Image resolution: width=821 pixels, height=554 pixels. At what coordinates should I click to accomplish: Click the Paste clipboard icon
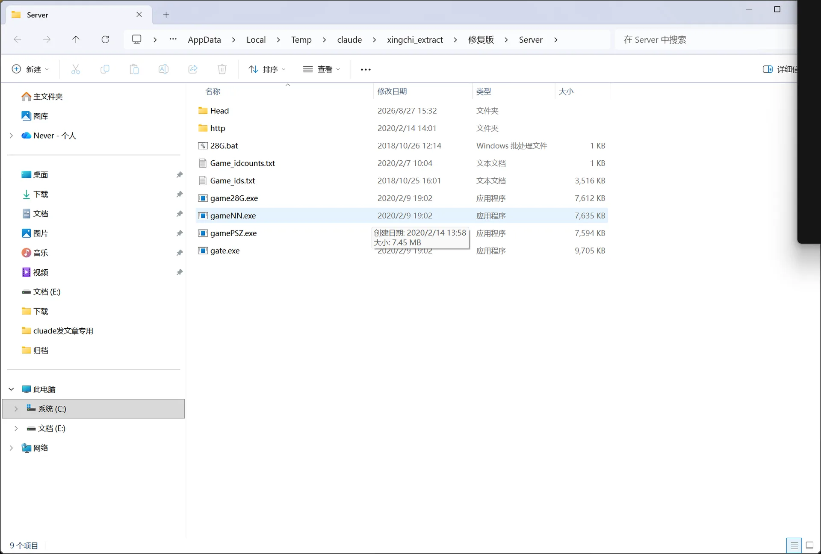coord(134,69)
